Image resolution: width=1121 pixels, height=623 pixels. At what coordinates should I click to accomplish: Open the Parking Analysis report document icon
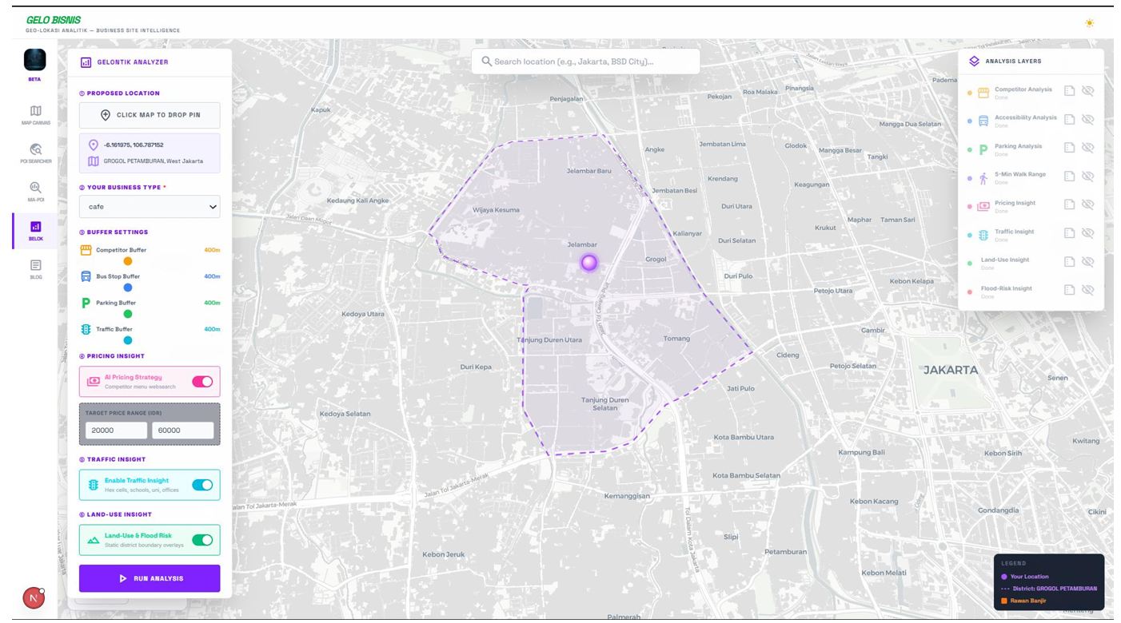pos(1069,148)
